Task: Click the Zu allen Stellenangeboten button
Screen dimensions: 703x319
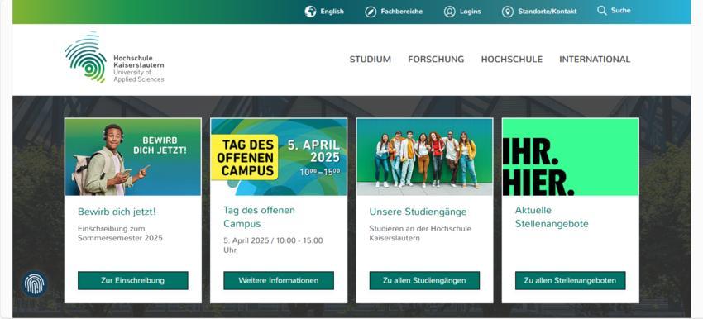Action: click(x=570, y=280)
